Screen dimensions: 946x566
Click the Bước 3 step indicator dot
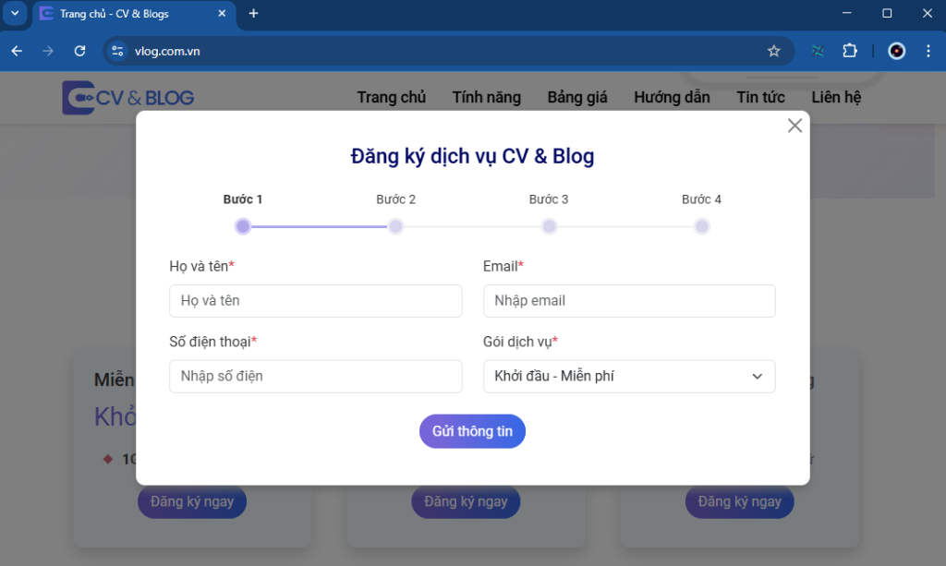click(x=549, y=225)
